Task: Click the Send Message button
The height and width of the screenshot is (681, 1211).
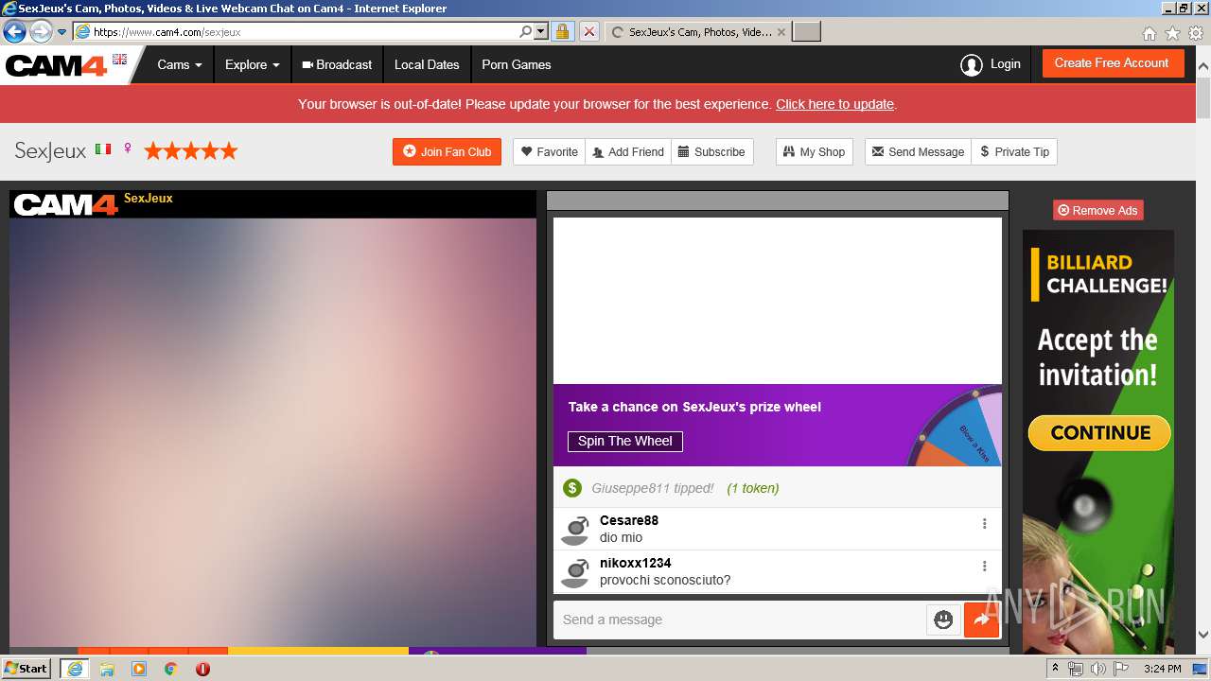Action: coord(918,151)
